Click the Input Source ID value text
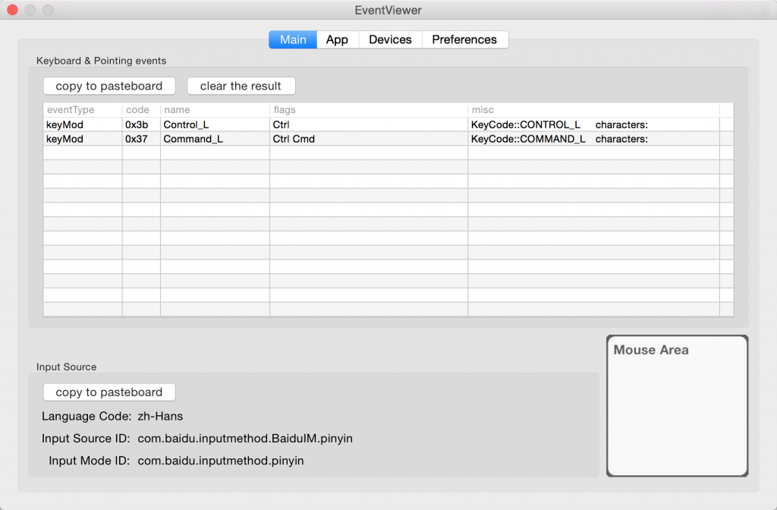The height and width of the screenshot is (510, 777). tap(244, 439)
